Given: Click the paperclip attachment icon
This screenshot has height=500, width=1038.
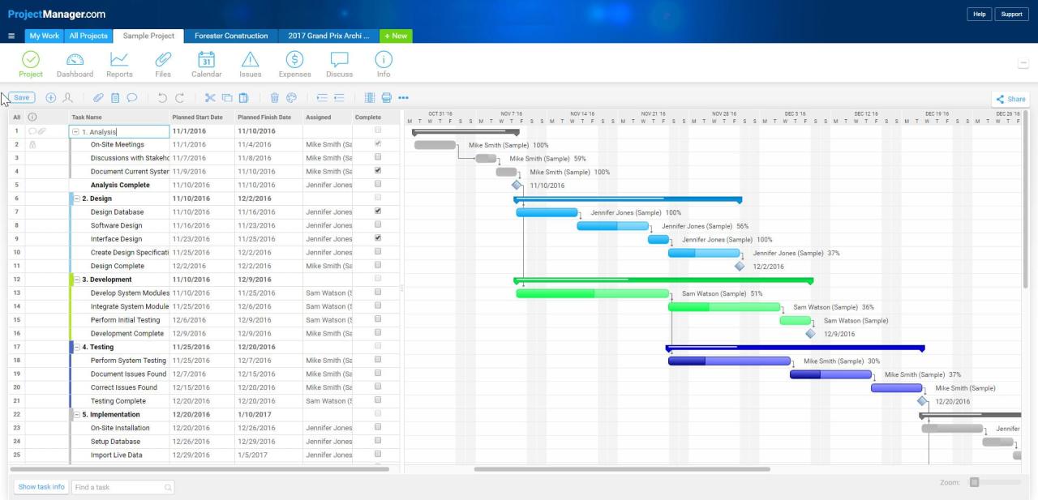Looking at the screenshot, I should coord(99,97).
